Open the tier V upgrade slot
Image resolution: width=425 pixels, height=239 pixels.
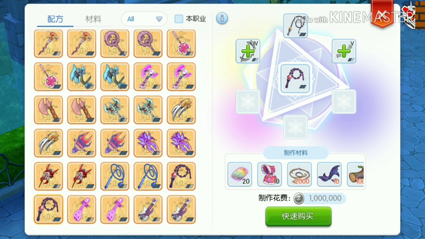pyautogui.click(x=344, y=51)
